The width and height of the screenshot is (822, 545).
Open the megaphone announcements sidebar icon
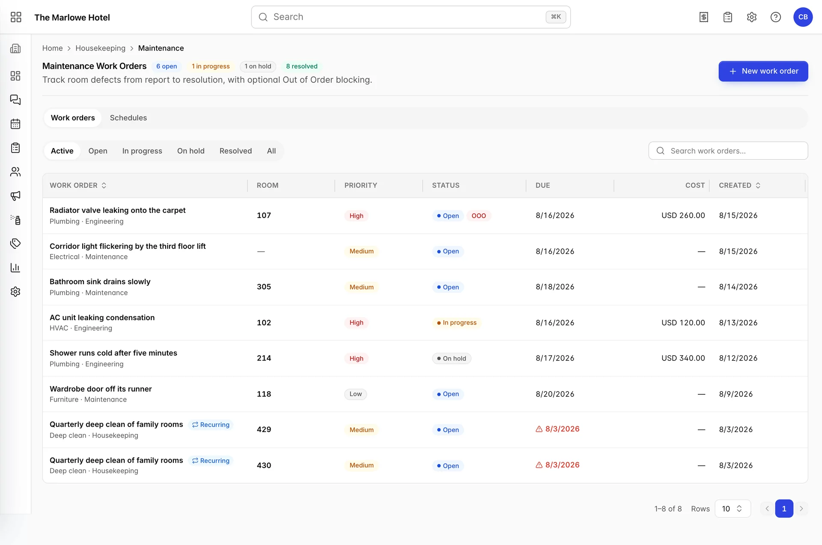point(15,196)
